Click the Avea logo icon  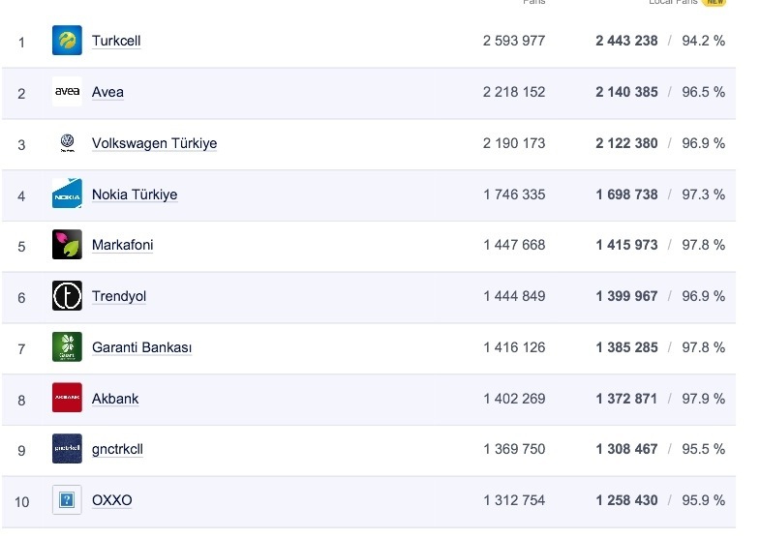(67, 92)
